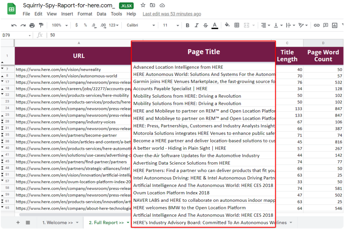Screen dimensions: 344x229
Task: Open the font size 11 dropdown
Action: (x=171, y=25)
